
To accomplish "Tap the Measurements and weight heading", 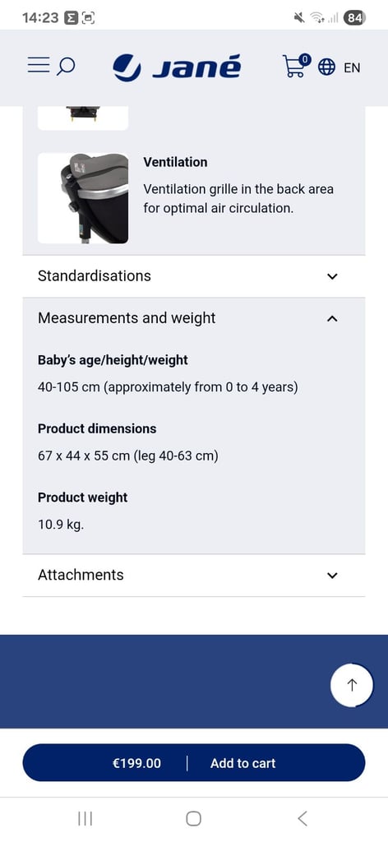I will 127,318.
